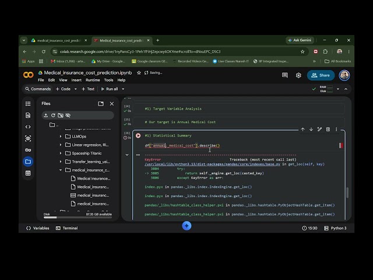Open the Secrets key icon
Viewport: 373px width, 280px height.
pos(28,150)
